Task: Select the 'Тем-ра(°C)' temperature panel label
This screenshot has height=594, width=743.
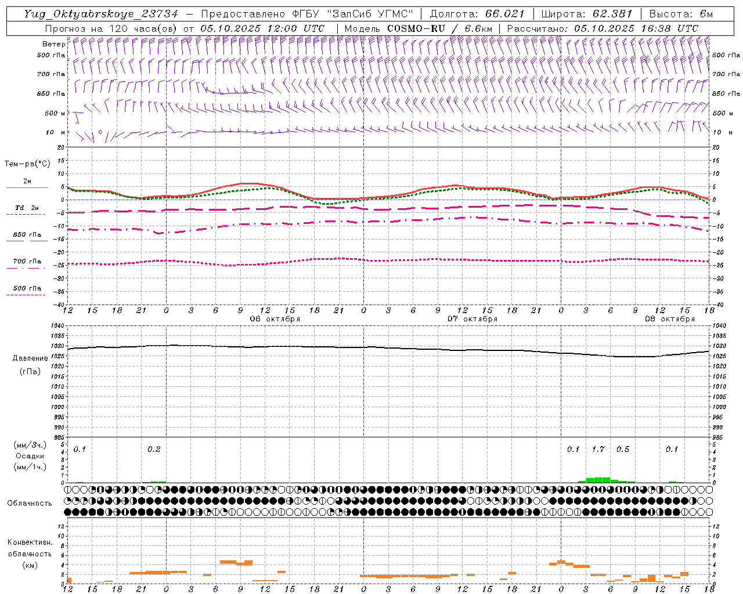Action: (27, 164)
